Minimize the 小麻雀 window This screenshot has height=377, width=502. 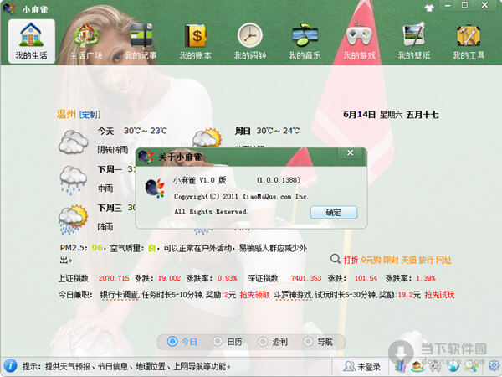coord(448,6)
